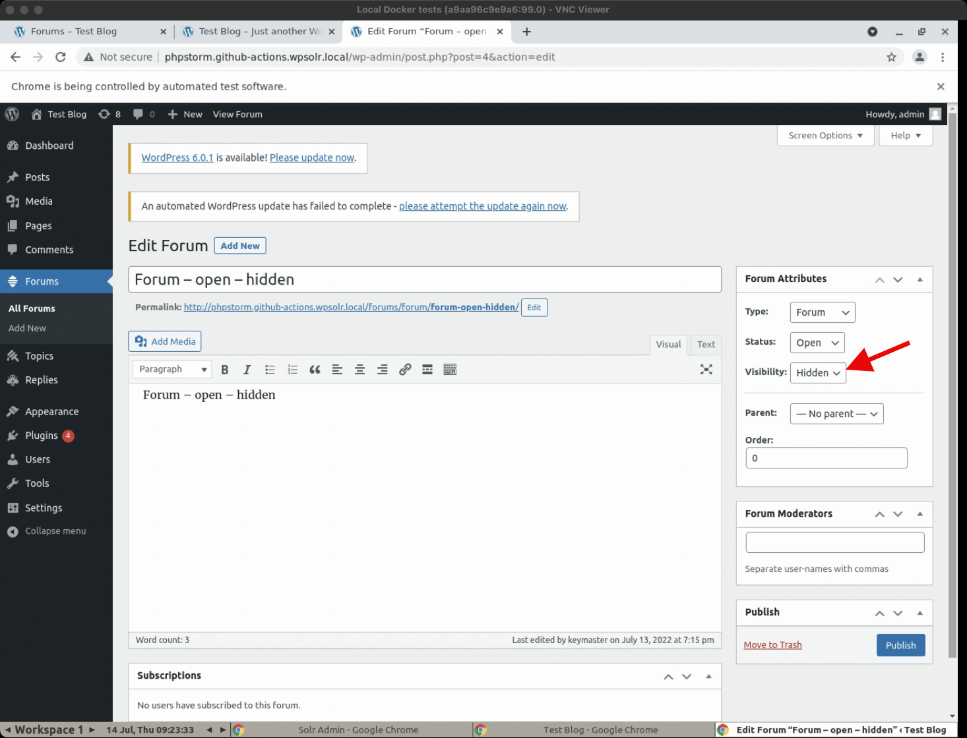Insert Read More tag
Screen dimensions: 967x738
(x=427, y=370)
